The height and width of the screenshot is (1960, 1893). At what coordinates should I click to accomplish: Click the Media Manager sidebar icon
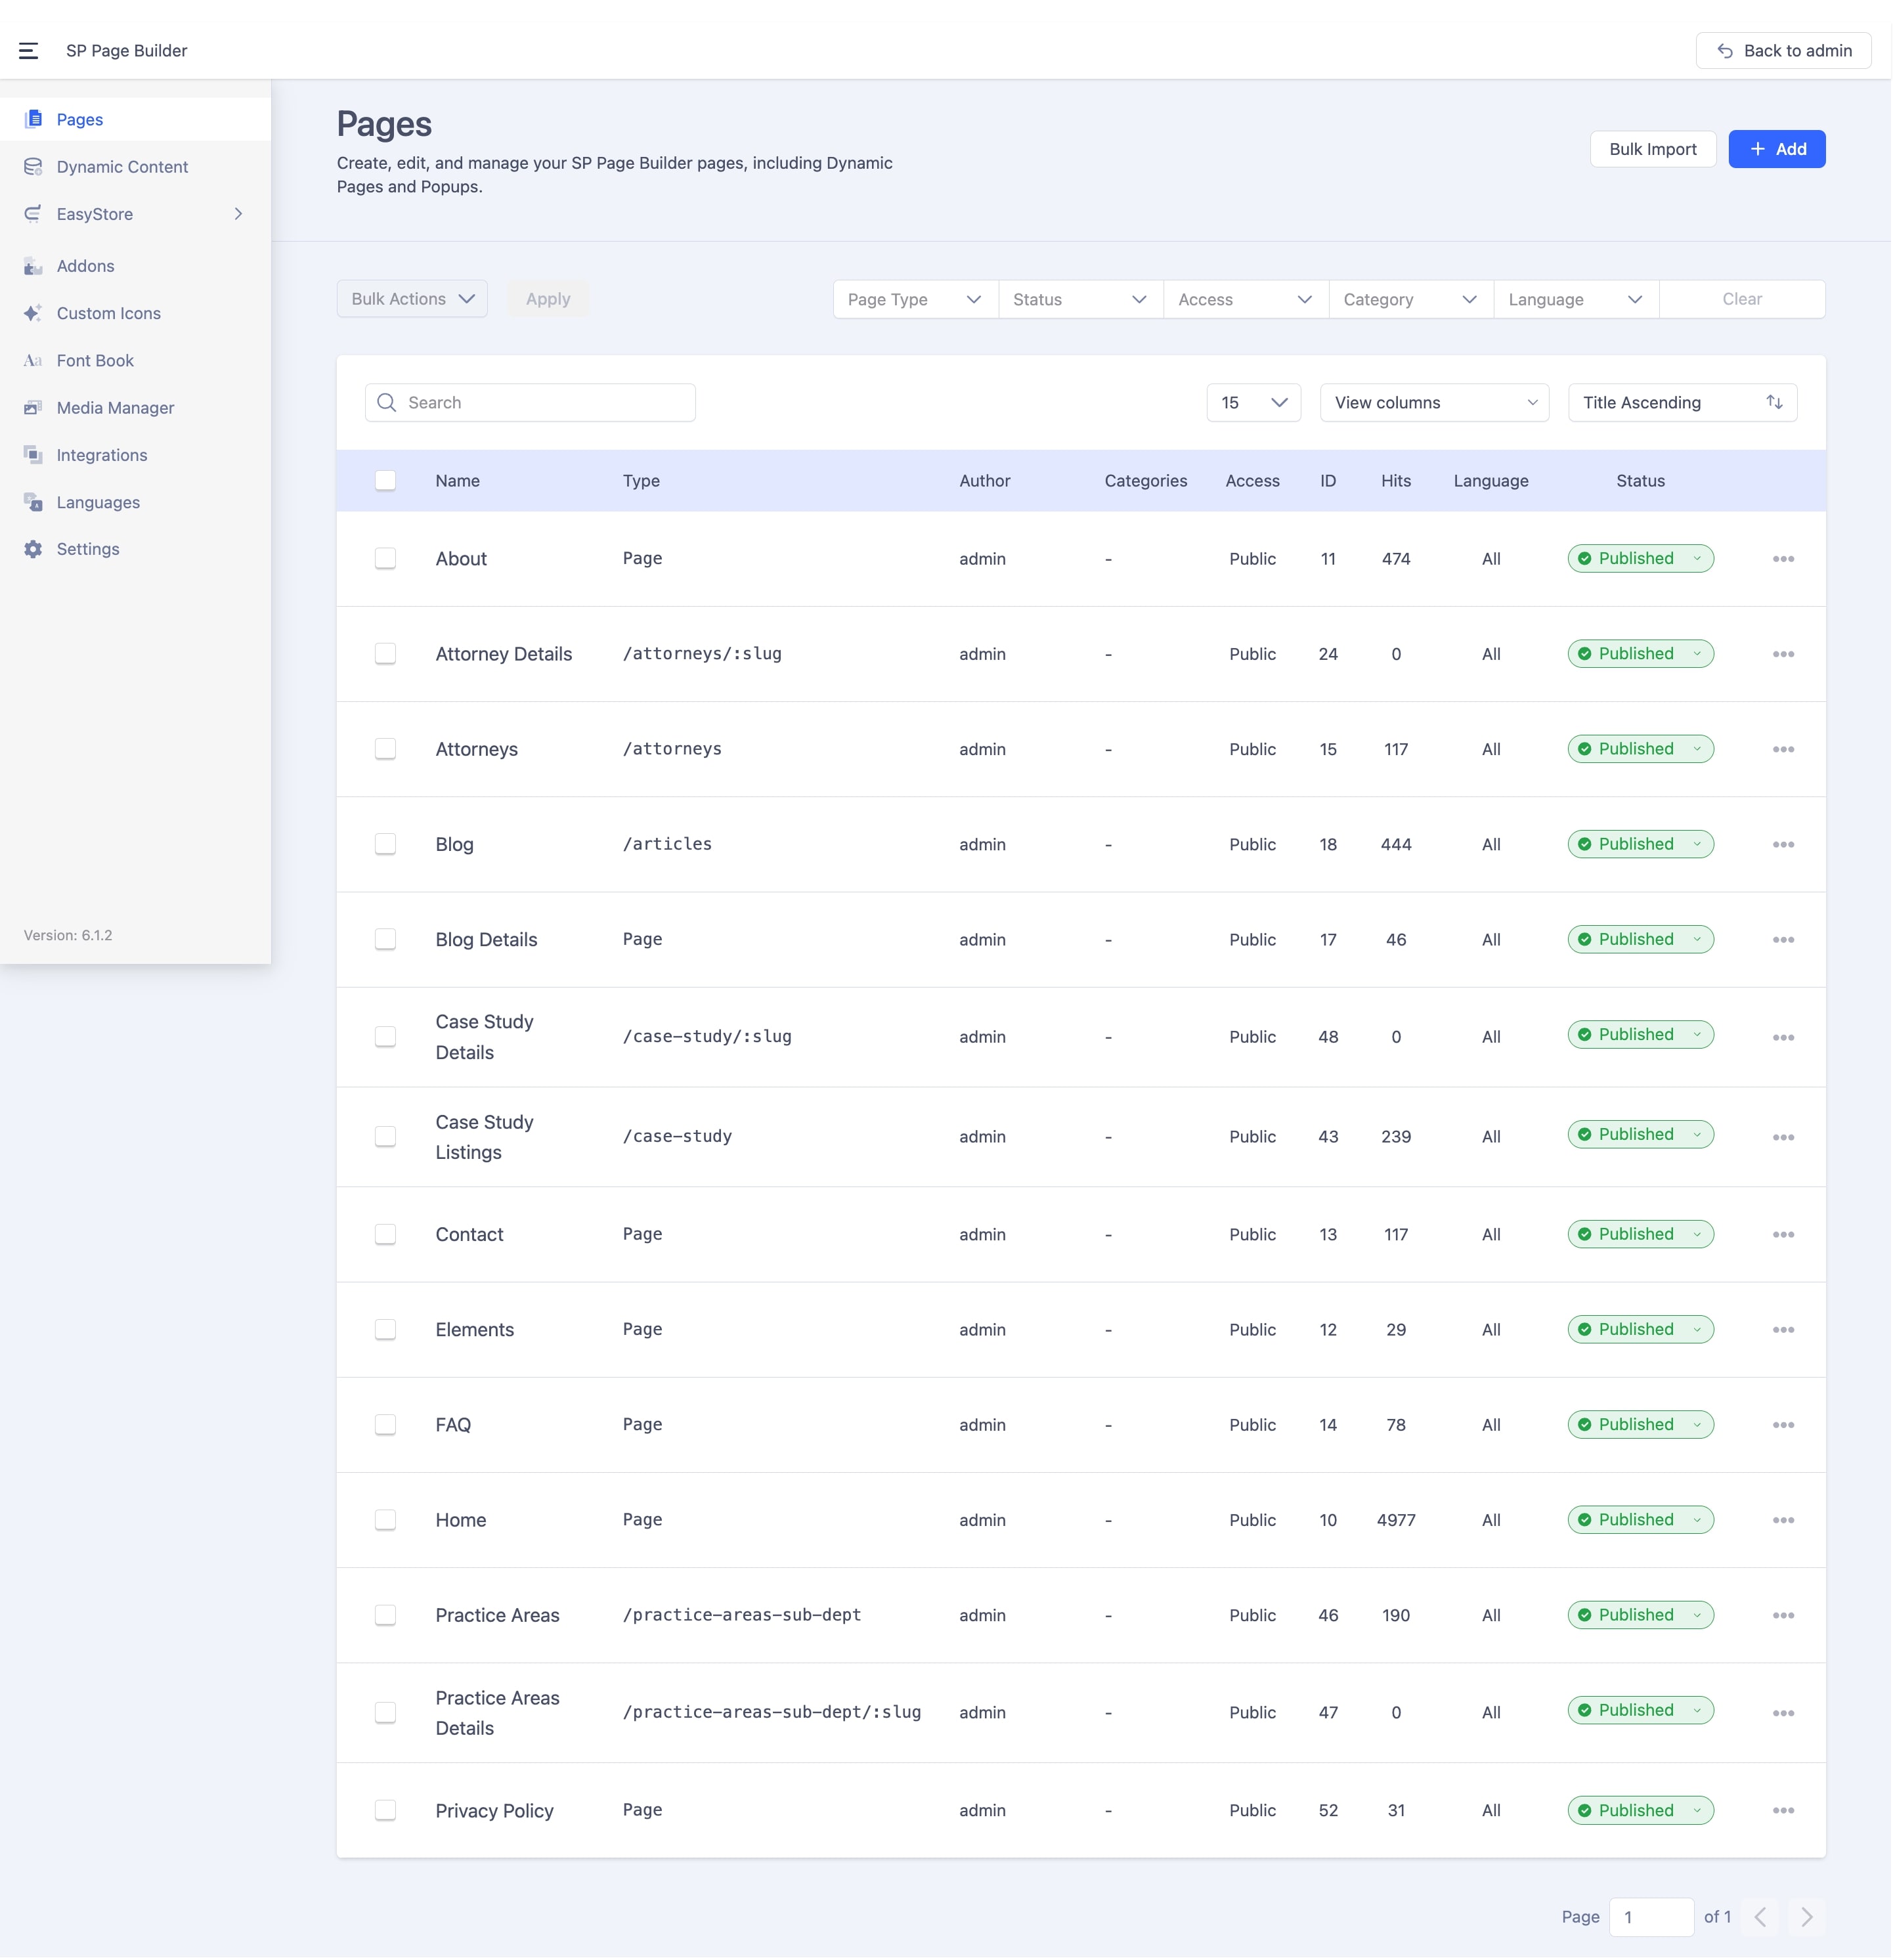pyautogui.click(x=33, y=408)
